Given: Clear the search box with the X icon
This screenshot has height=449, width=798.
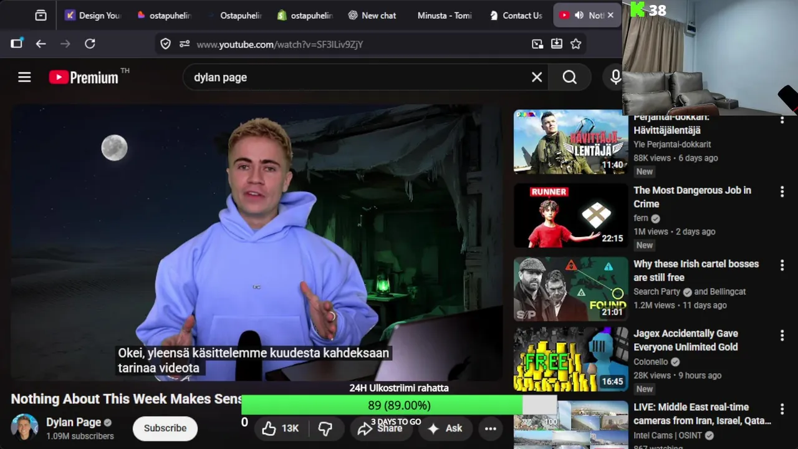Looking at the screenshot, I should click(537, 77).
